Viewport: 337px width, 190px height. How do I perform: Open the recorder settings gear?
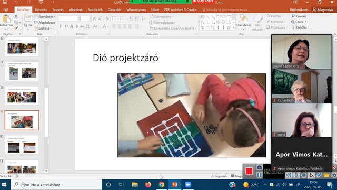[334, 175]
